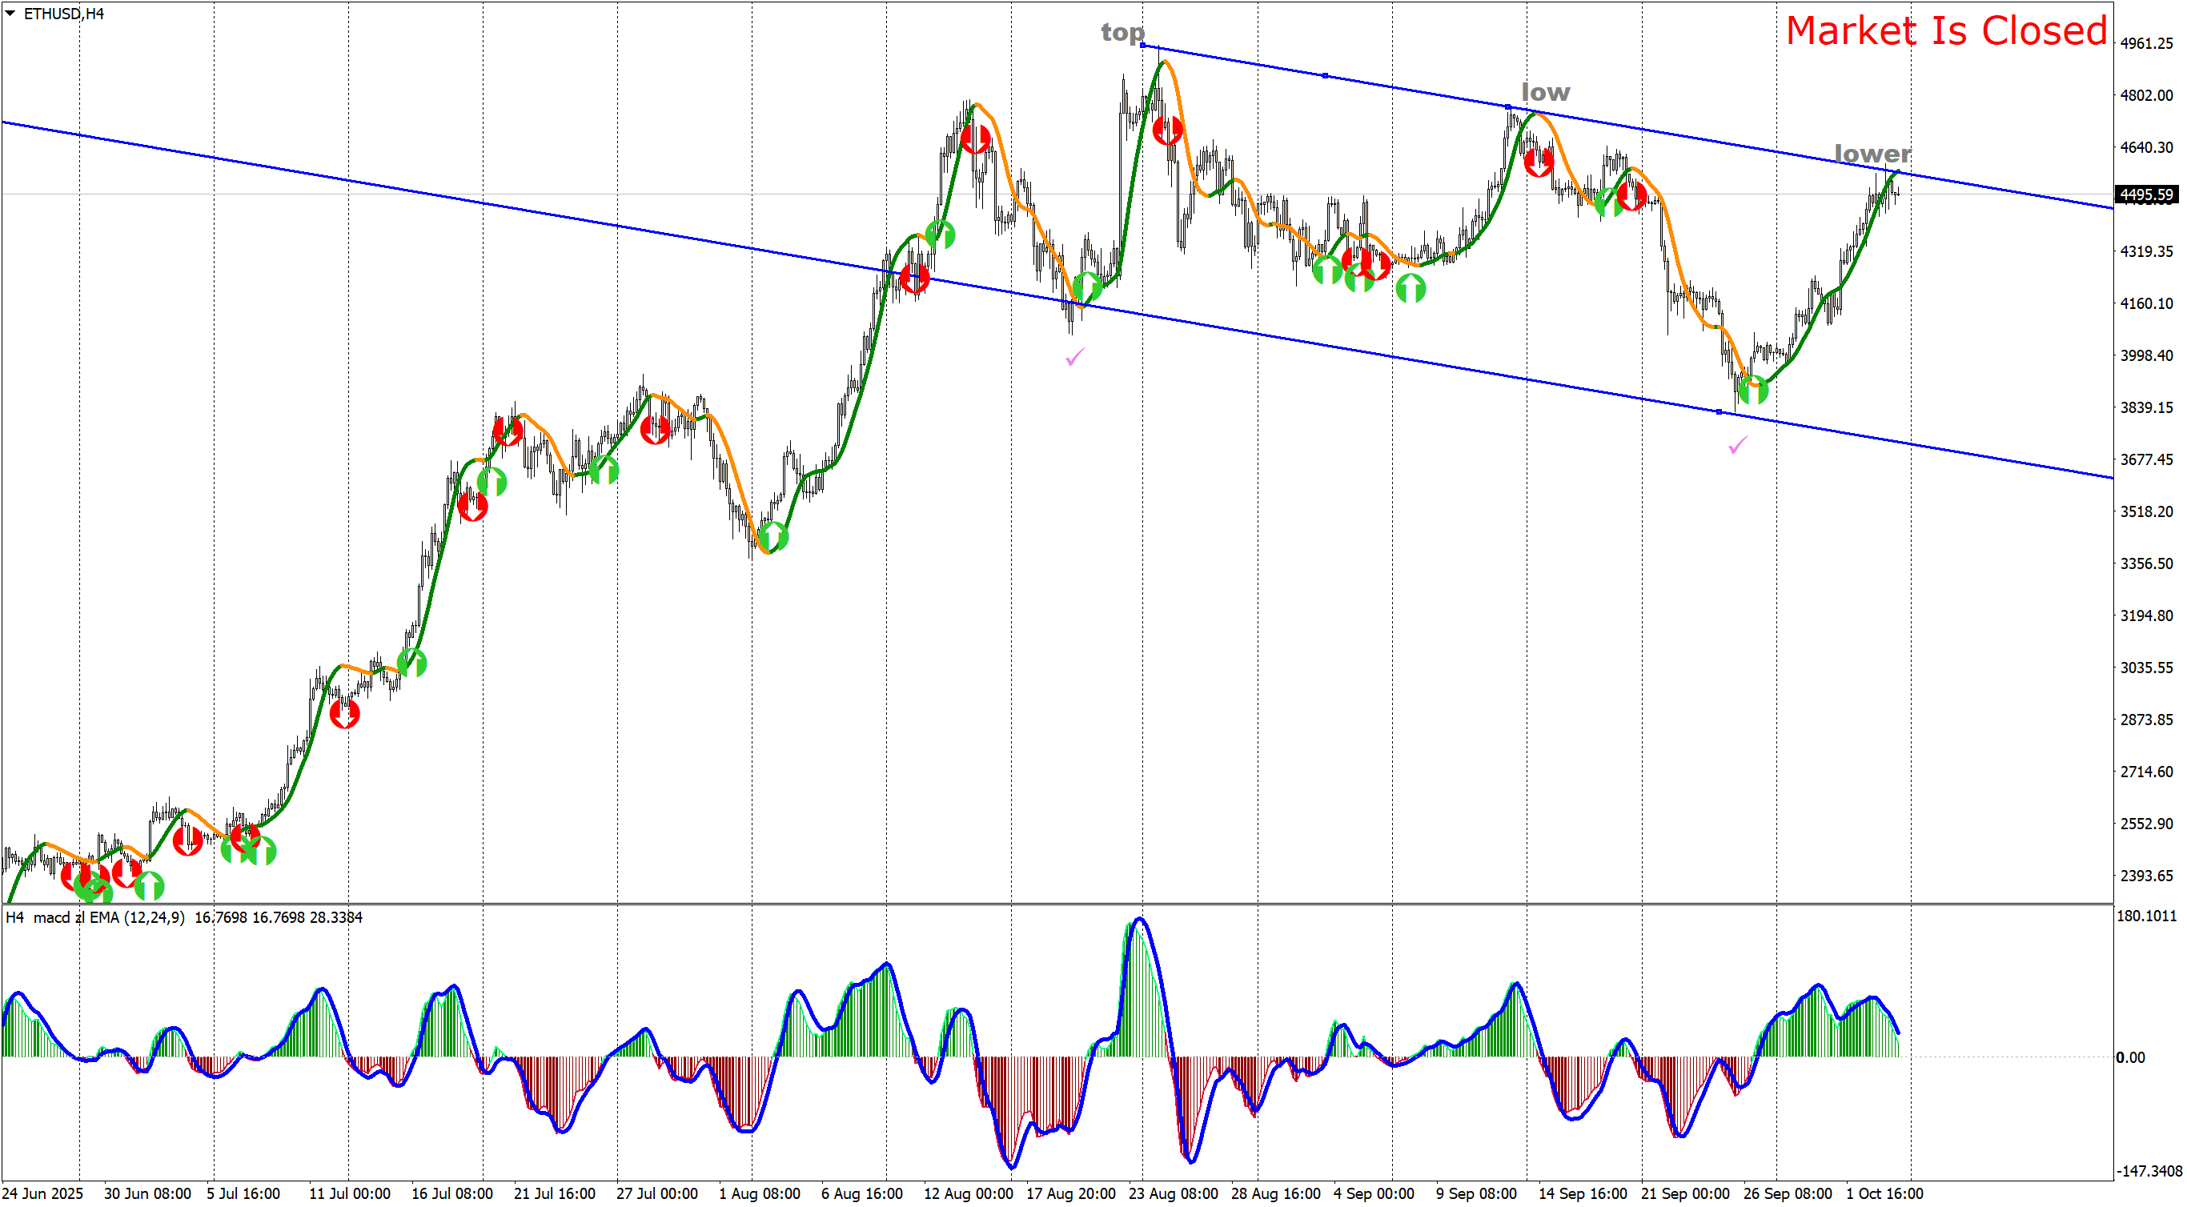Click the dropdown triangle beside ETHUSD,H4
This screenshot has height=1207, width=2187.
click(x=10, y=14)
